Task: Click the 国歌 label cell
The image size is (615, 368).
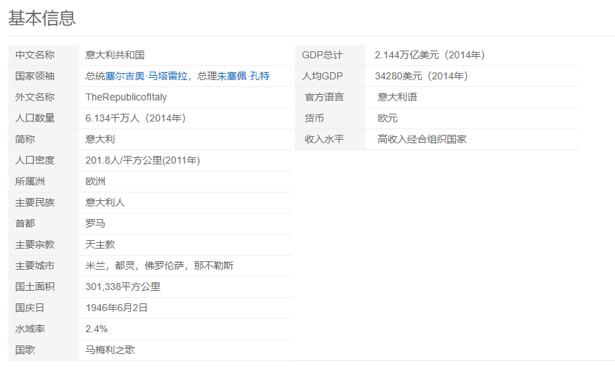Action: pos(44,350)
